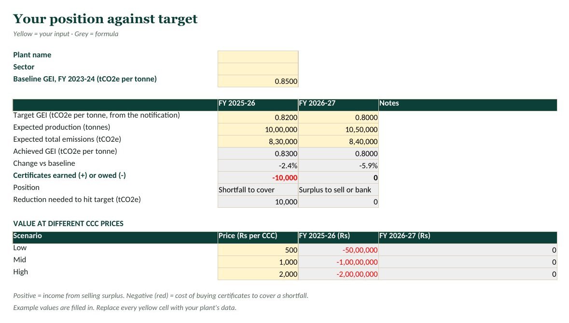This screenshot has width=569, height=323.
Task: Select the High scenario price 2,000
Action: [258, 274]
